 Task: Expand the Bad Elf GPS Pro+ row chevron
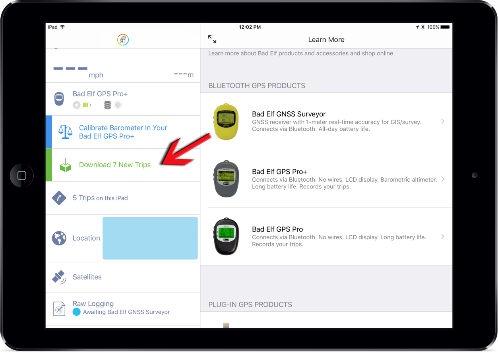pos(443,179)
